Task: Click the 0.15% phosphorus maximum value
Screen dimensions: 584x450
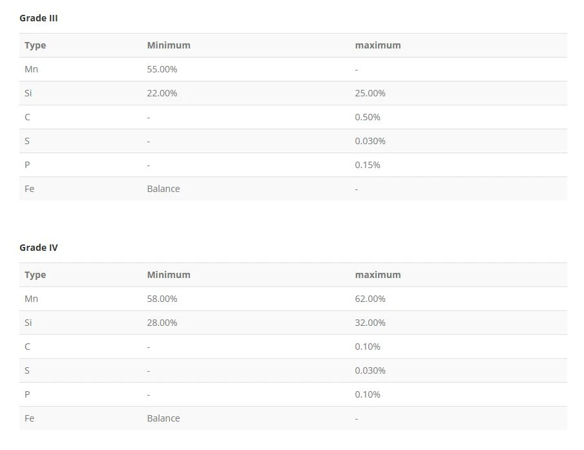Action: point(368,165)
